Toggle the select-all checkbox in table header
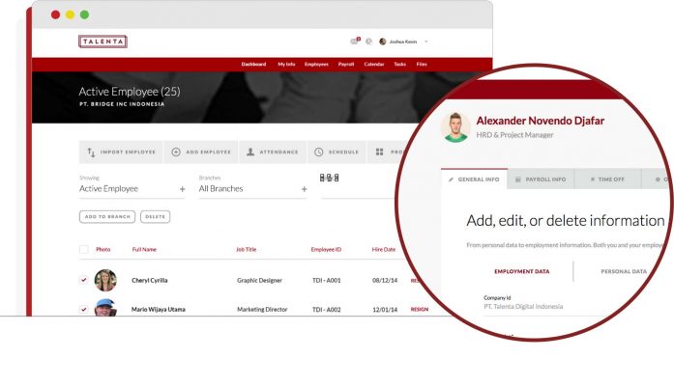Image resolution: width=674 pixels, height=386 pixels. click(84, 249)
